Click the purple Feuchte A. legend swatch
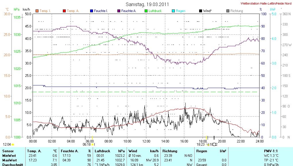 pos(119,11)
